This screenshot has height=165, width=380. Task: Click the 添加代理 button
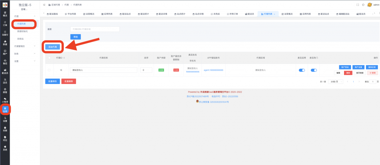click(x=53, y=47)
